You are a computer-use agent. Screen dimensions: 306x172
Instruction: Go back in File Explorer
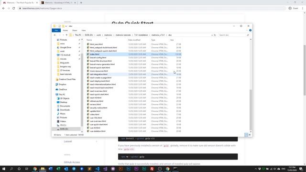click(x=55, y=35)
